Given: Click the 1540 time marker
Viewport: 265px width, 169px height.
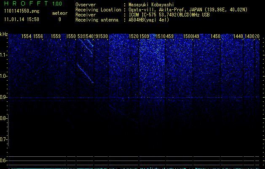Looking at the screenshot, I should point(89,36).
